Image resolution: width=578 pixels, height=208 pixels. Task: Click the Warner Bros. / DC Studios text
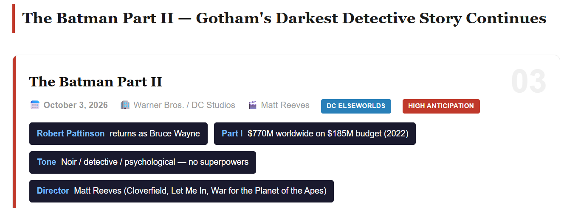184,105
